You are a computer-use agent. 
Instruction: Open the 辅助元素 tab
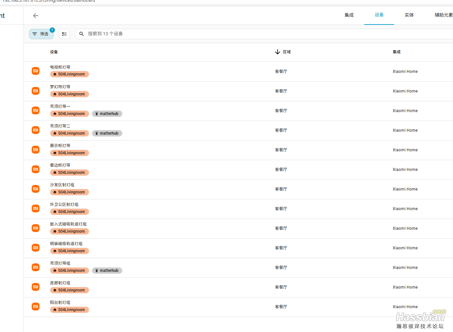[x=443, y=15]
